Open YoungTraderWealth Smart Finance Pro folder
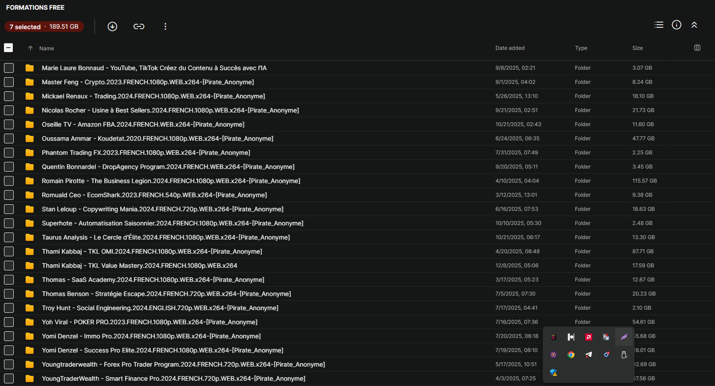This screenshot has height=386, width=715. 174,379
